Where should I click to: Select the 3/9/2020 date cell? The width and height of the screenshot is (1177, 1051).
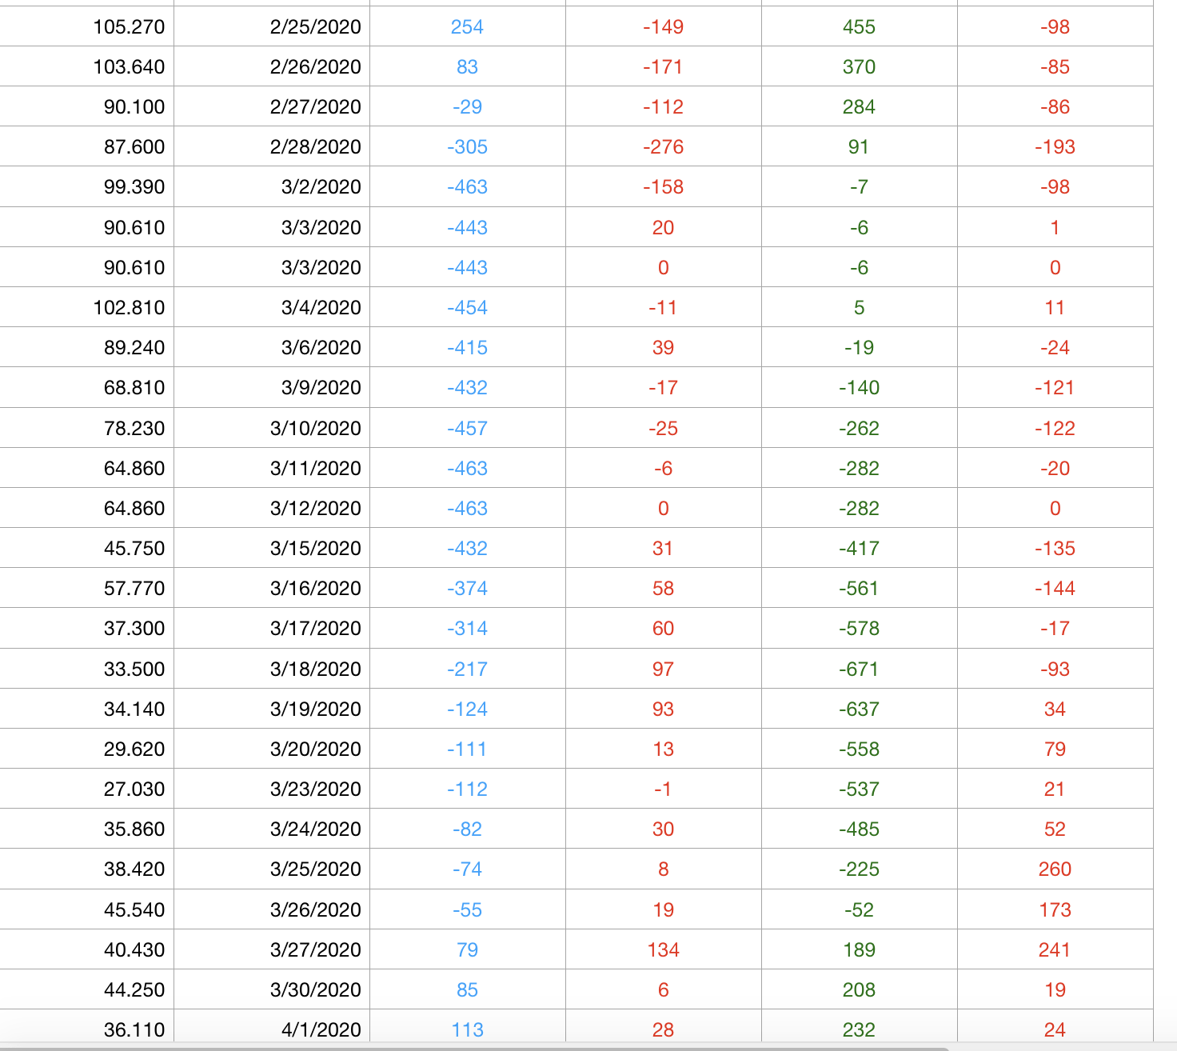(x=272, y=387)
